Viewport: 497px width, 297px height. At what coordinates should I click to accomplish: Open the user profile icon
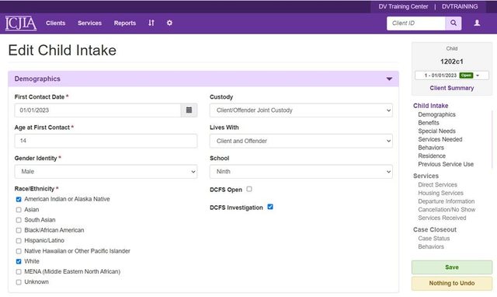477,23
